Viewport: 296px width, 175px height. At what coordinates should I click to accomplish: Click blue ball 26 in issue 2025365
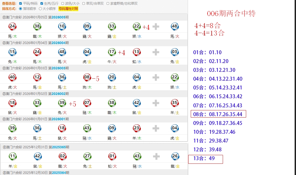(175, 156)
